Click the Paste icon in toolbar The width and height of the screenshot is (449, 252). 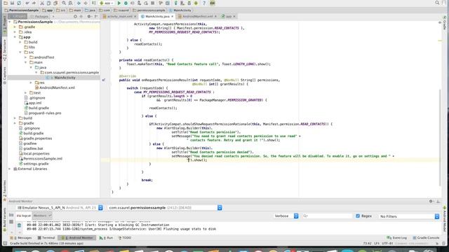55,3
